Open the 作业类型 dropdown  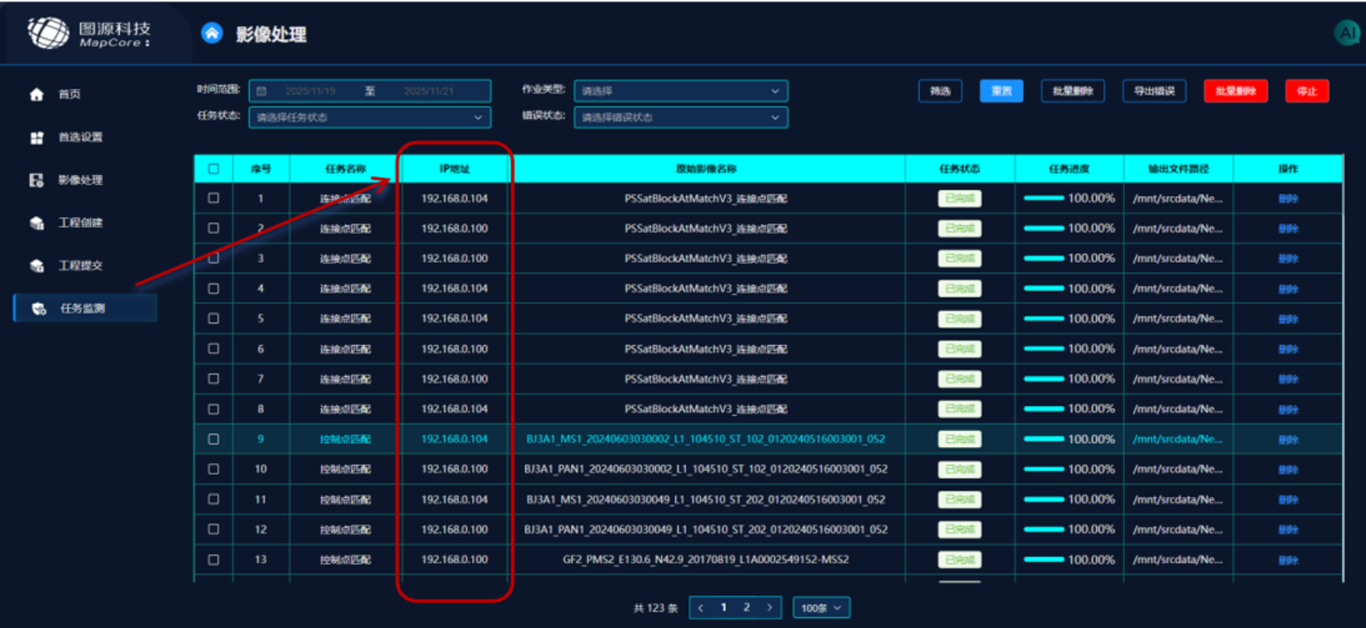coord(681,91)
